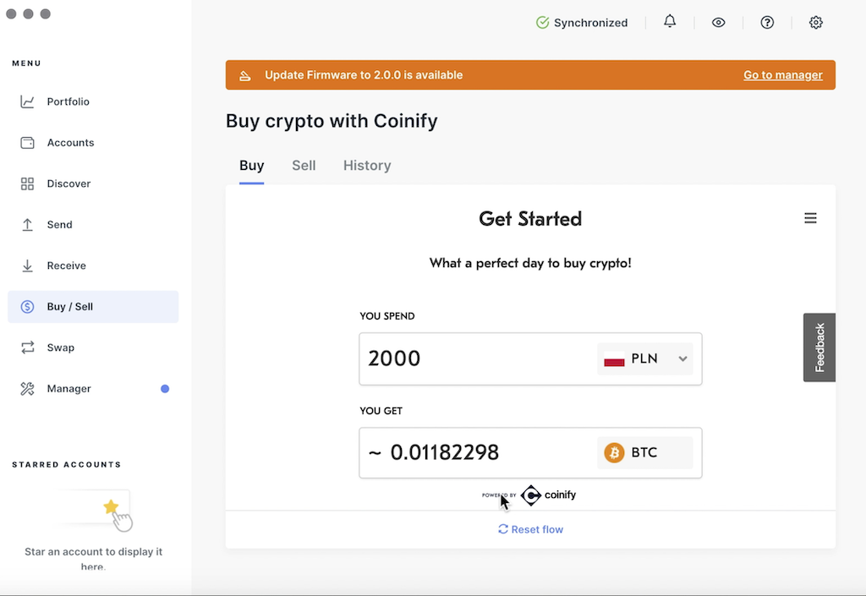Open Discover from the menu
The image size is (866, 596).
(x=93, y=183)
